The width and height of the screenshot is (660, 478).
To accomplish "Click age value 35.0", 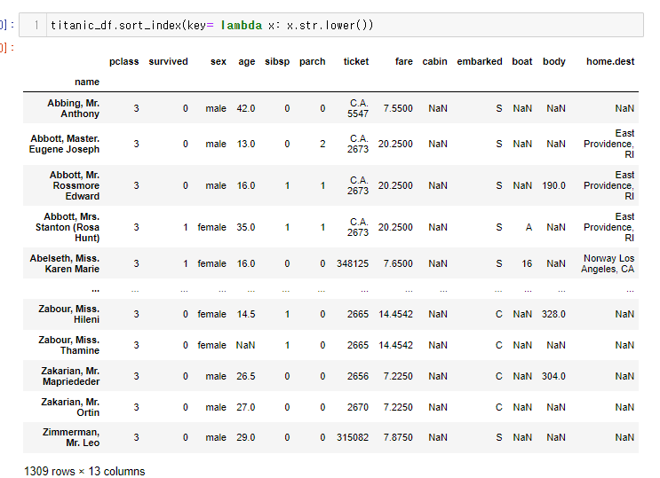I will [246, 227].
